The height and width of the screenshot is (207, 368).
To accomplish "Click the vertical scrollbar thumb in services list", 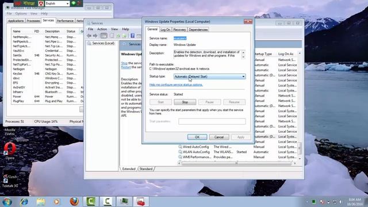I will click(x=300, y=148).
